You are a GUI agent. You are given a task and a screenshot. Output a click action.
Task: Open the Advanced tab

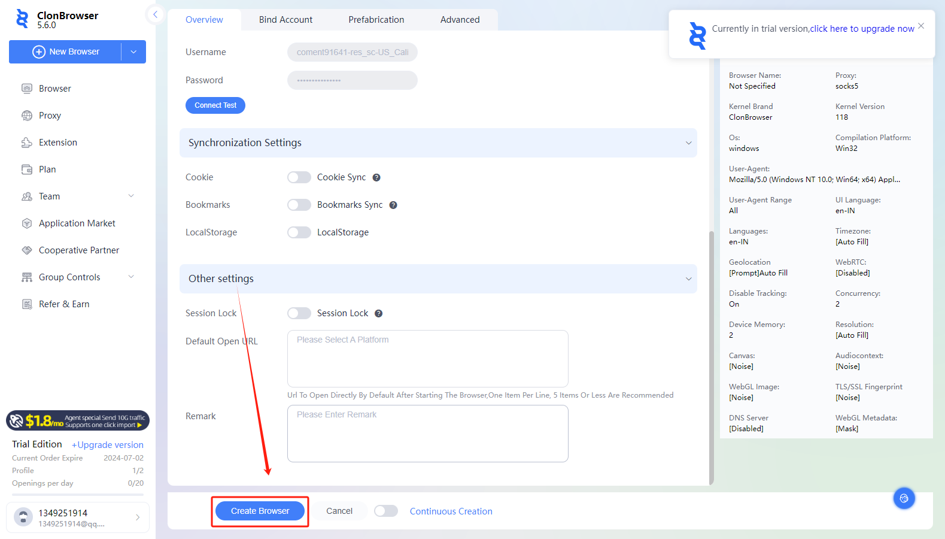coord(460,20)
